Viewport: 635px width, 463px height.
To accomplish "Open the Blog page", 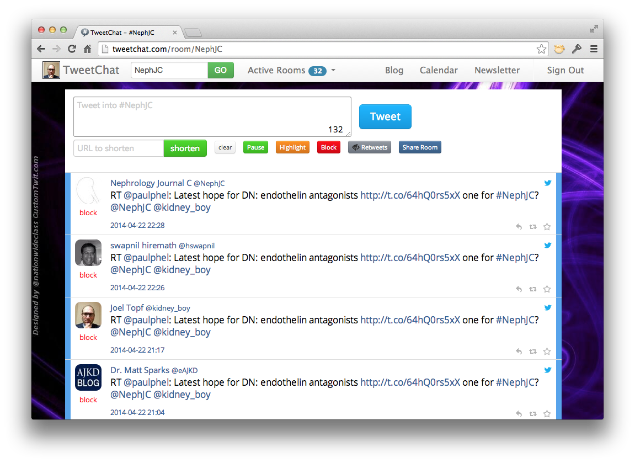I will point(394,70).
